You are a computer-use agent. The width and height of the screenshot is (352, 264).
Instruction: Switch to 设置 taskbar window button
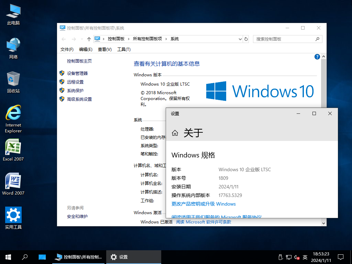[134, 257]
